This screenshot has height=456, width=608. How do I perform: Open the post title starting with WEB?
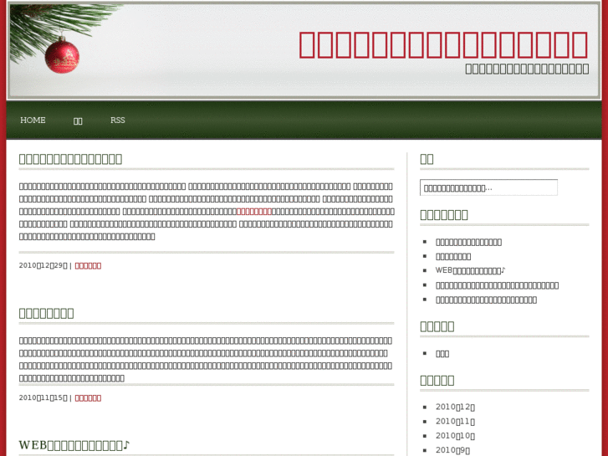click(x=74, y=445)
